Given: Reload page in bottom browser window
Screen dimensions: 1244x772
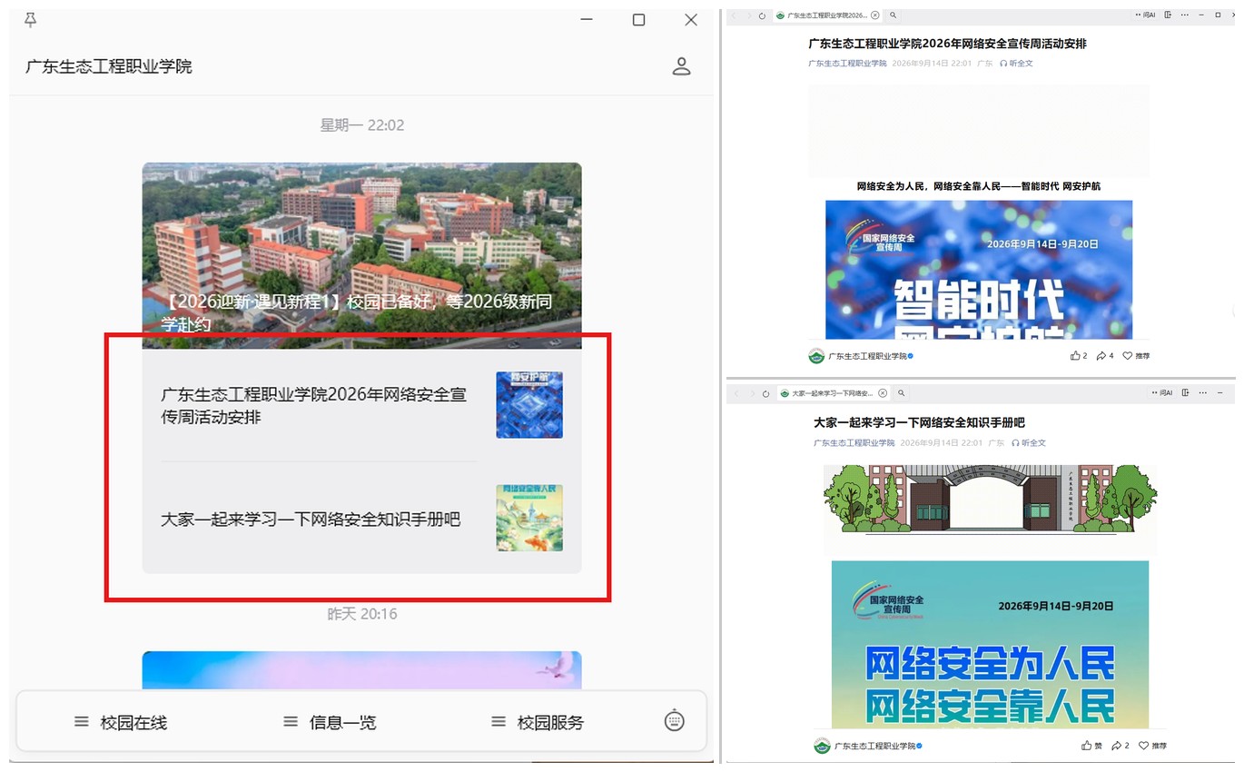Looking at the screenshot, I should pyautogui.click(x=765, y=393).
